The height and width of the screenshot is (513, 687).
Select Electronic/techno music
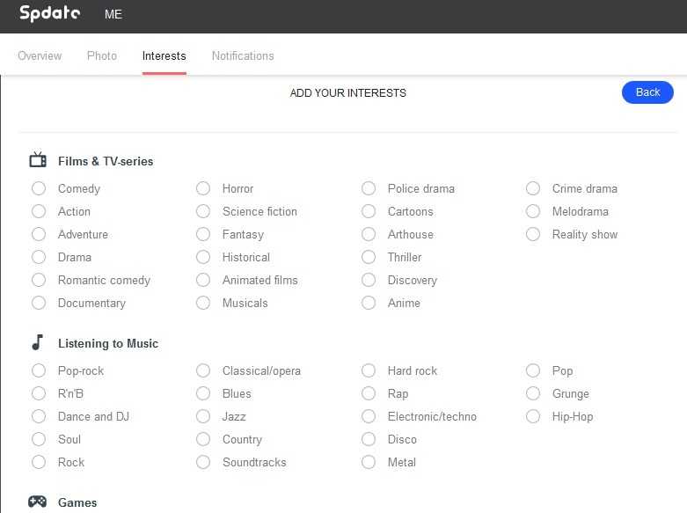click(369, 416)
